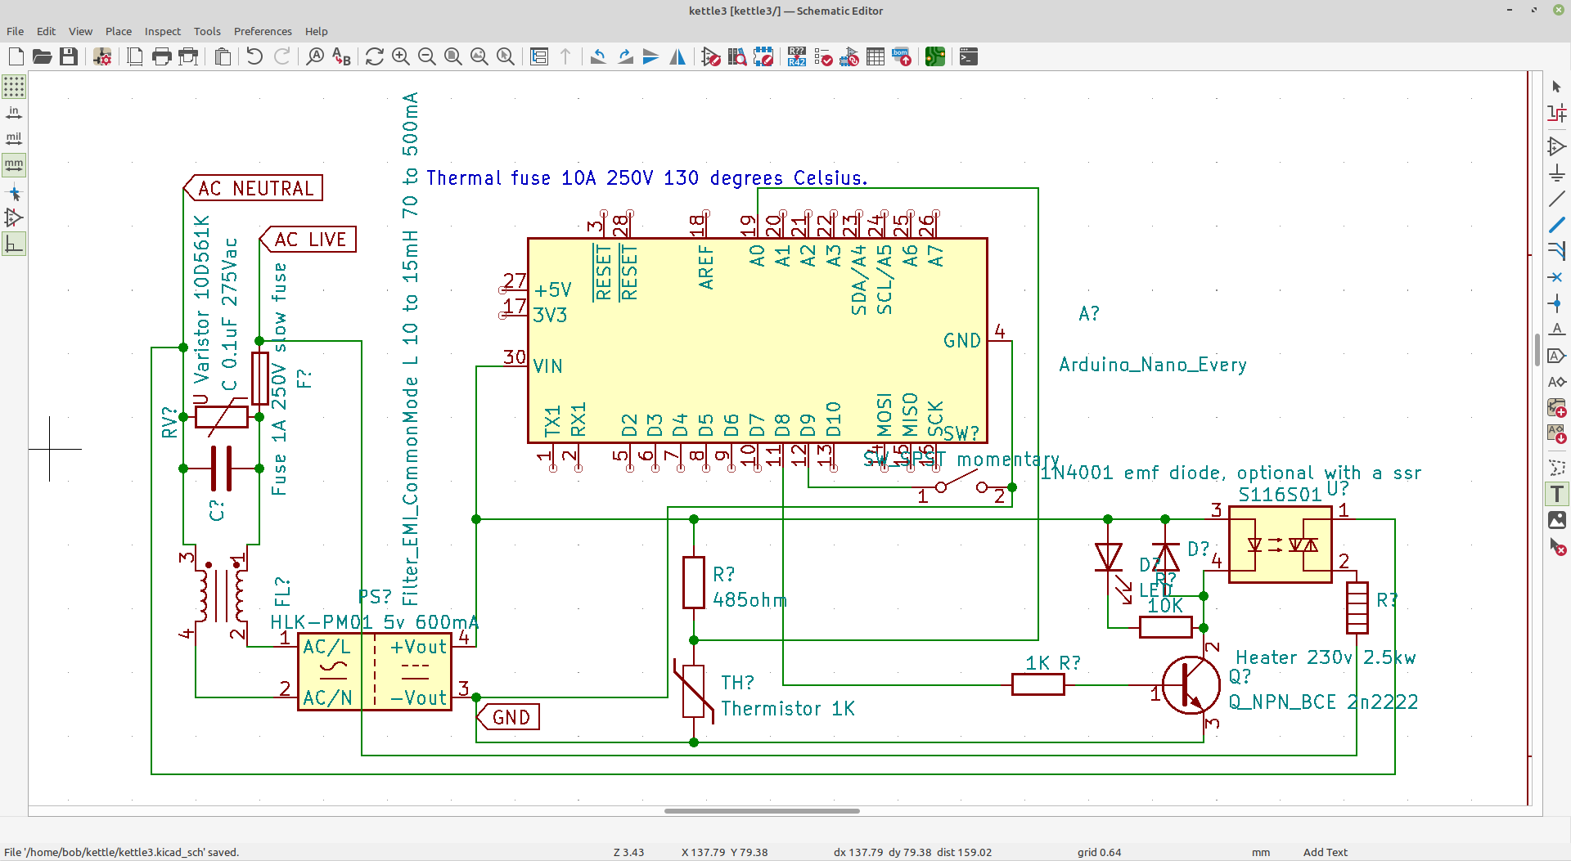The image size is (1571, 861).
Task: Select the Place Text tool
Action: point(1557,494)
